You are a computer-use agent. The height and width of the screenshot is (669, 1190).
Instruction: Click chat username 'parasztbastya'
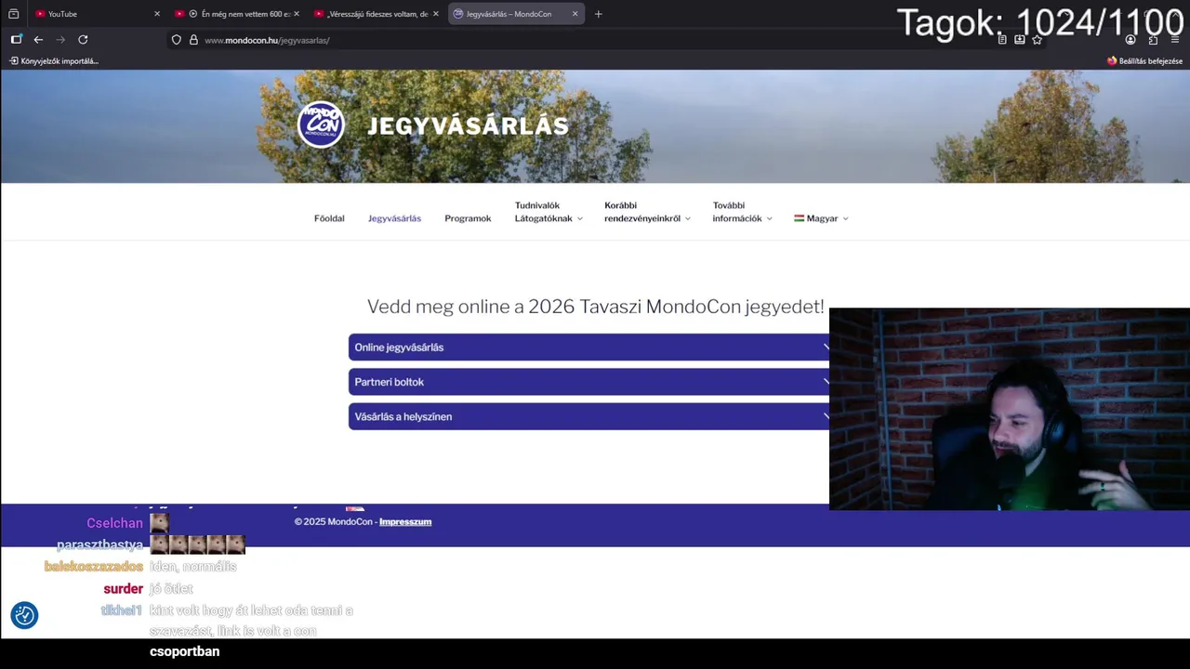click(99, 544)
